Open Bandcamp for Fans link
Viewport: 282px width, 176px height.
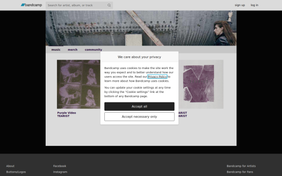pos(240,172)
